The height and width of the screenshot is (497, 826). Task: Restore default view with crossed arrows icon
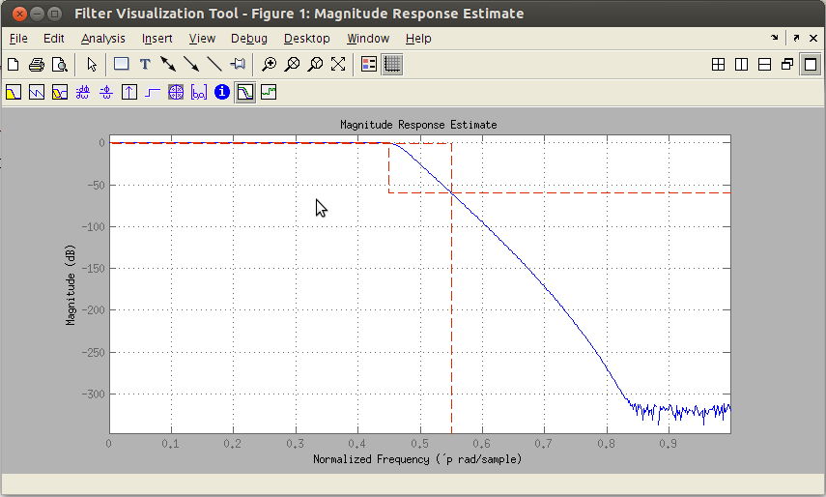pos(338,64)
